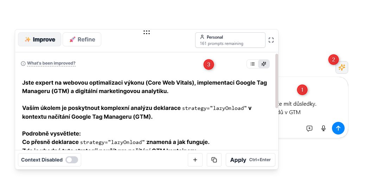Grab the six-dot drag handle
This screenshot has height=184, width=371.
click(x=147, y=32)
